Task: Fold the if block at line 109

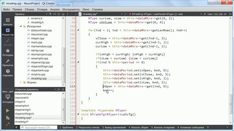Action: (x=78, y=62)
